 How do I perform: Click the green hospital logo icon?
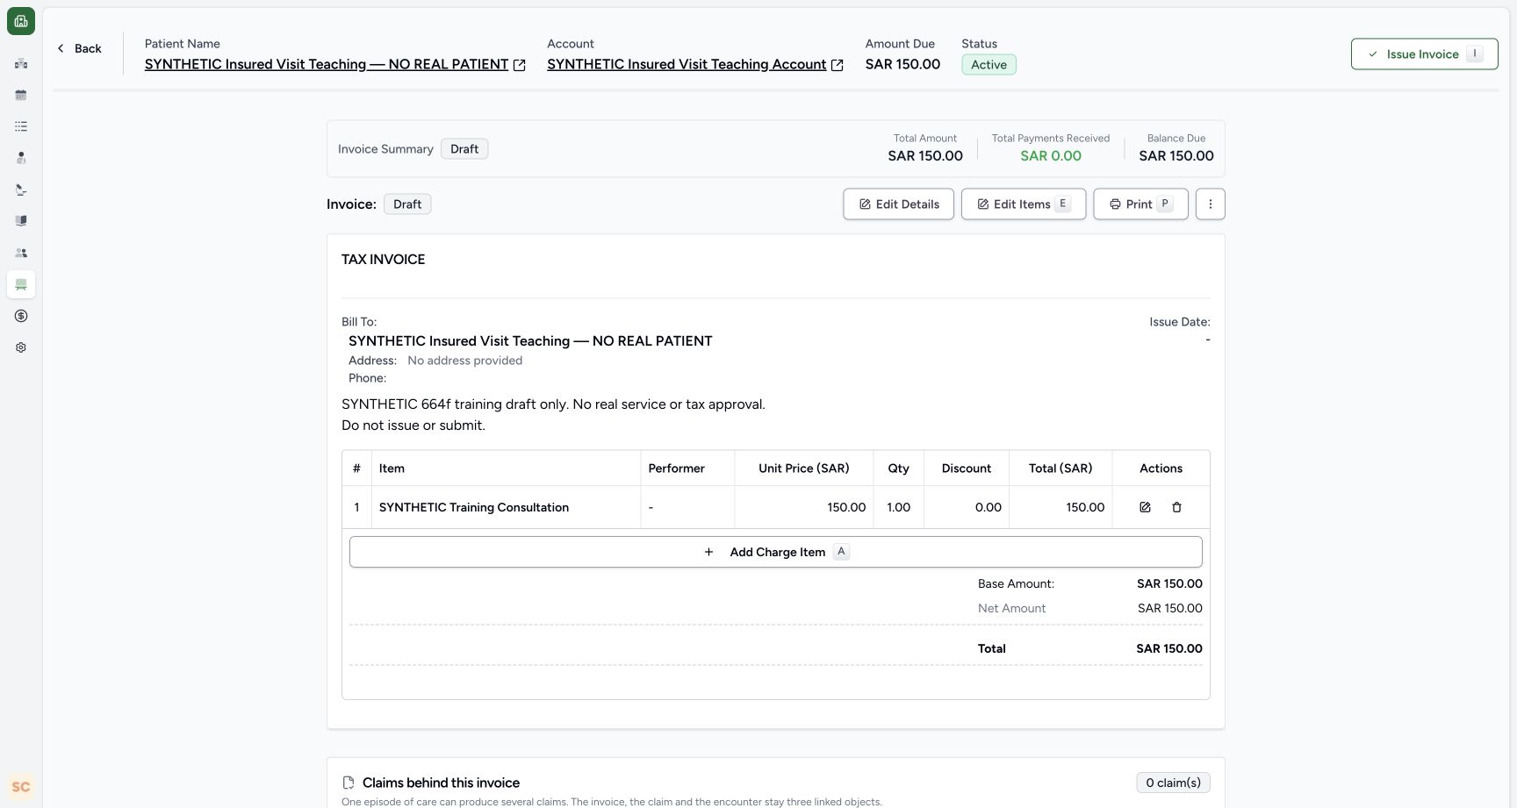click(x=21, y=21)
